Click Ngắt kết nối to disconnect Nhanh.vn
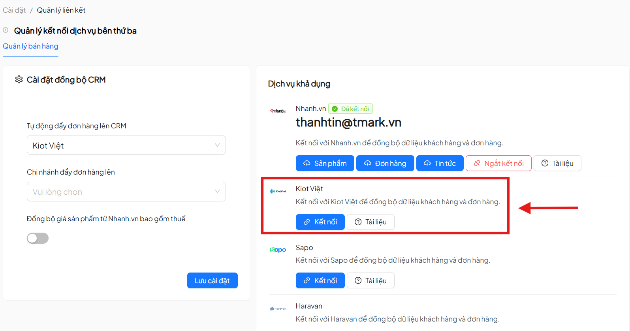Image resolution: width=630 pixels, height=331 pixels. (498, 164)
